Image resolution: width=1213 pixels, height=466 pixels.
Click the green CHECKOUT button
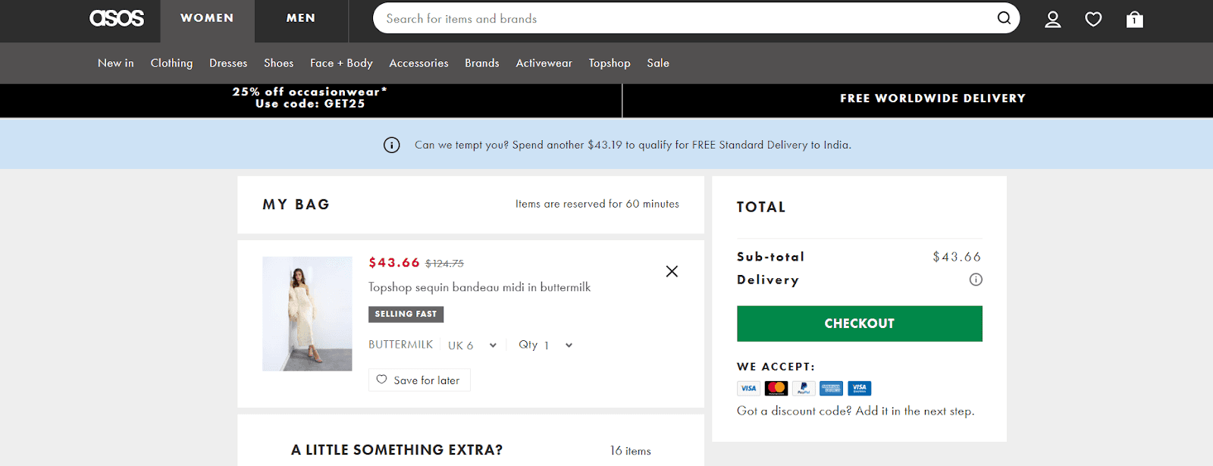coord(860,324)
